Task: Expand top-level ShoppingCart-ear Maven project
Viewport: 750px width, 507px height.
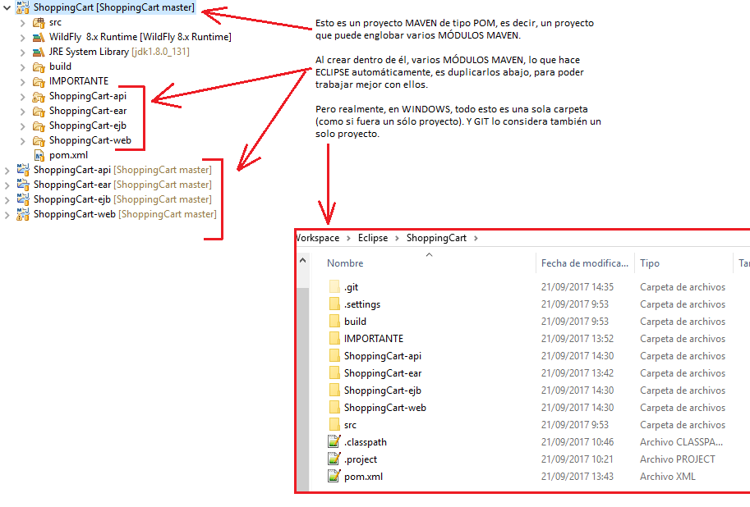Action: 7,185
